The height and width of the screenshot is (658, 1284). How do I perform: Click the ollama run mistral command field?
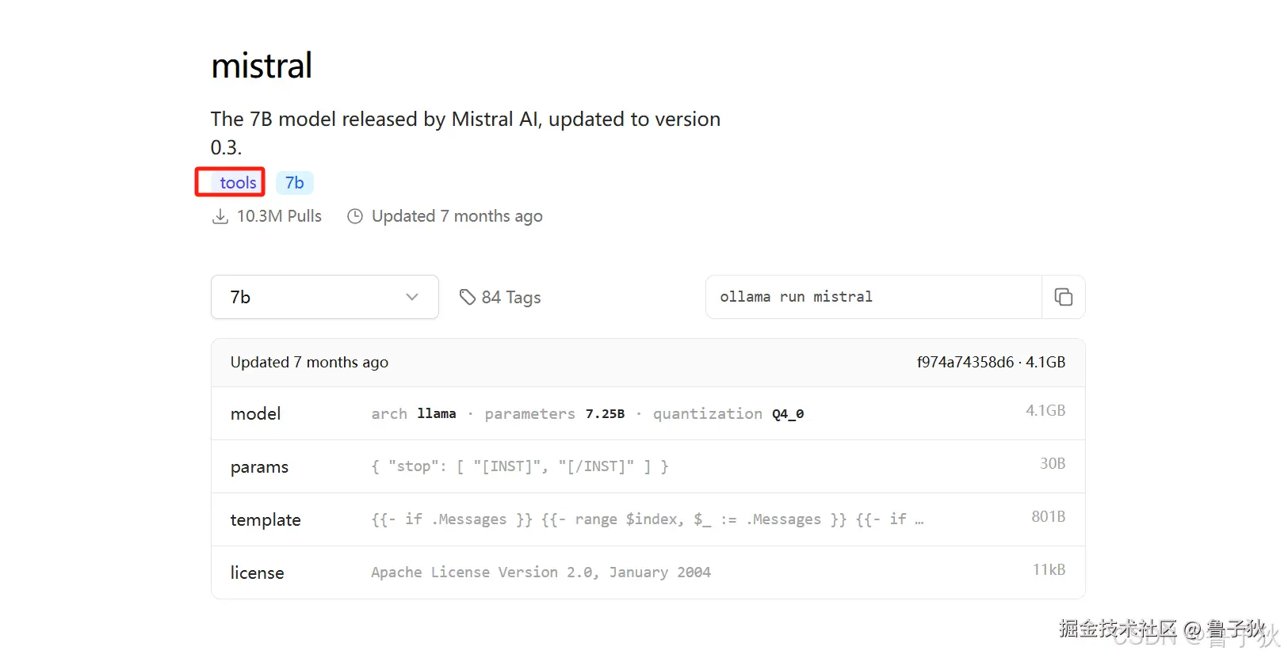(x=873, y=297)
